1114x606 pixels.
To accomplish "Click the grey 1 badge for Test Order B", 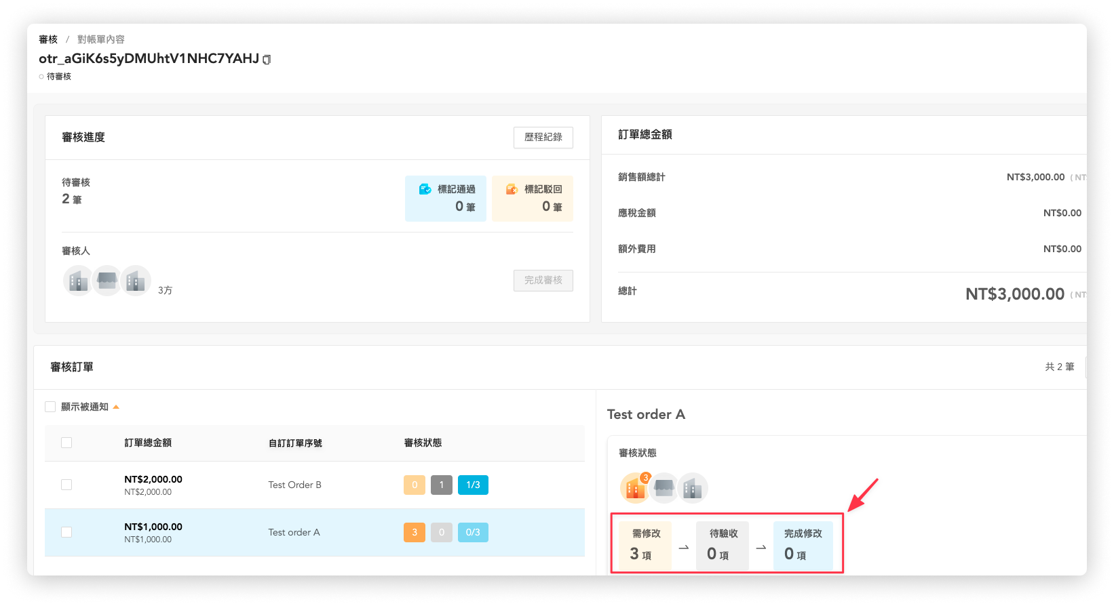I will pyautogui.click(x=442, y=485).
